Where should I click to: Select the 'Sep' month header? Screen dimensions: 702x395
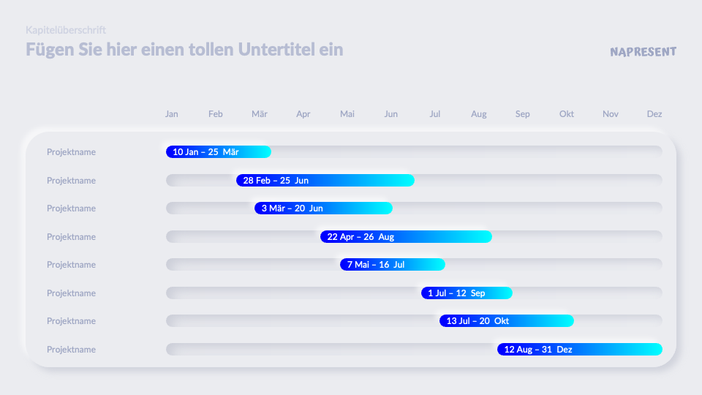click(523, 114)
